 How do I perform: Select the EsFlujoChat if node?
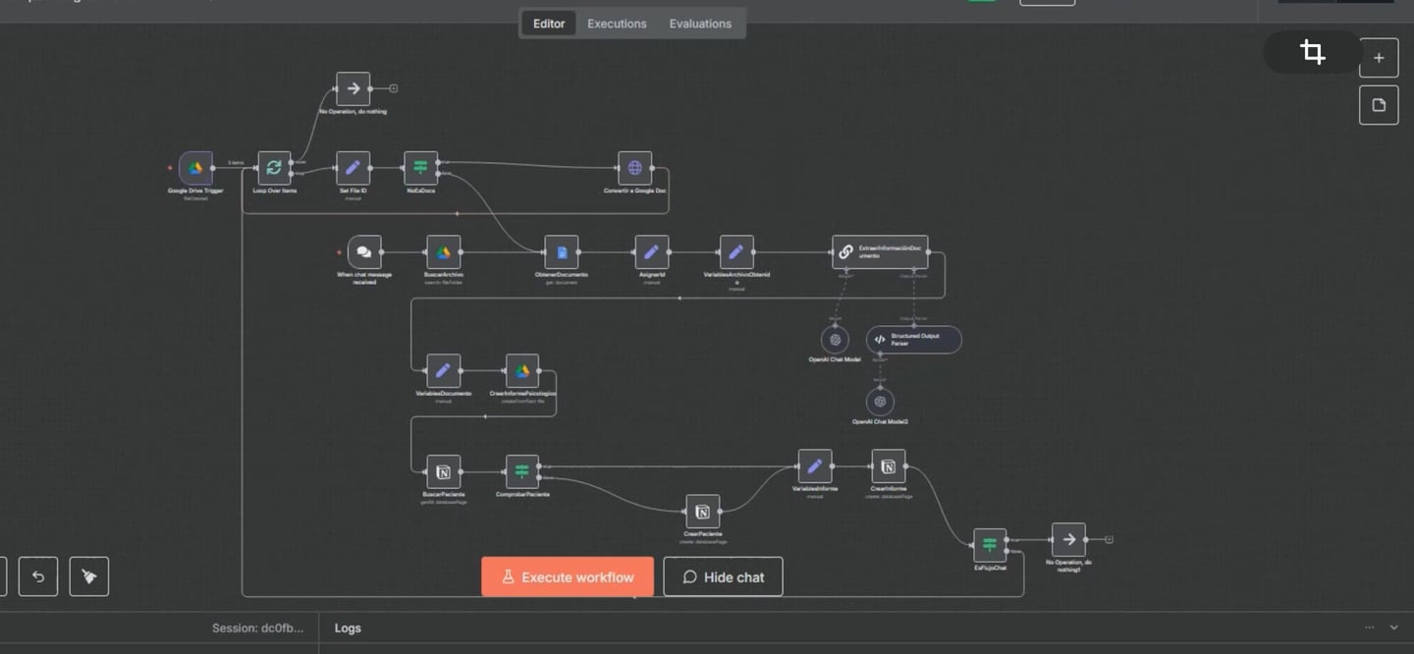990,546
